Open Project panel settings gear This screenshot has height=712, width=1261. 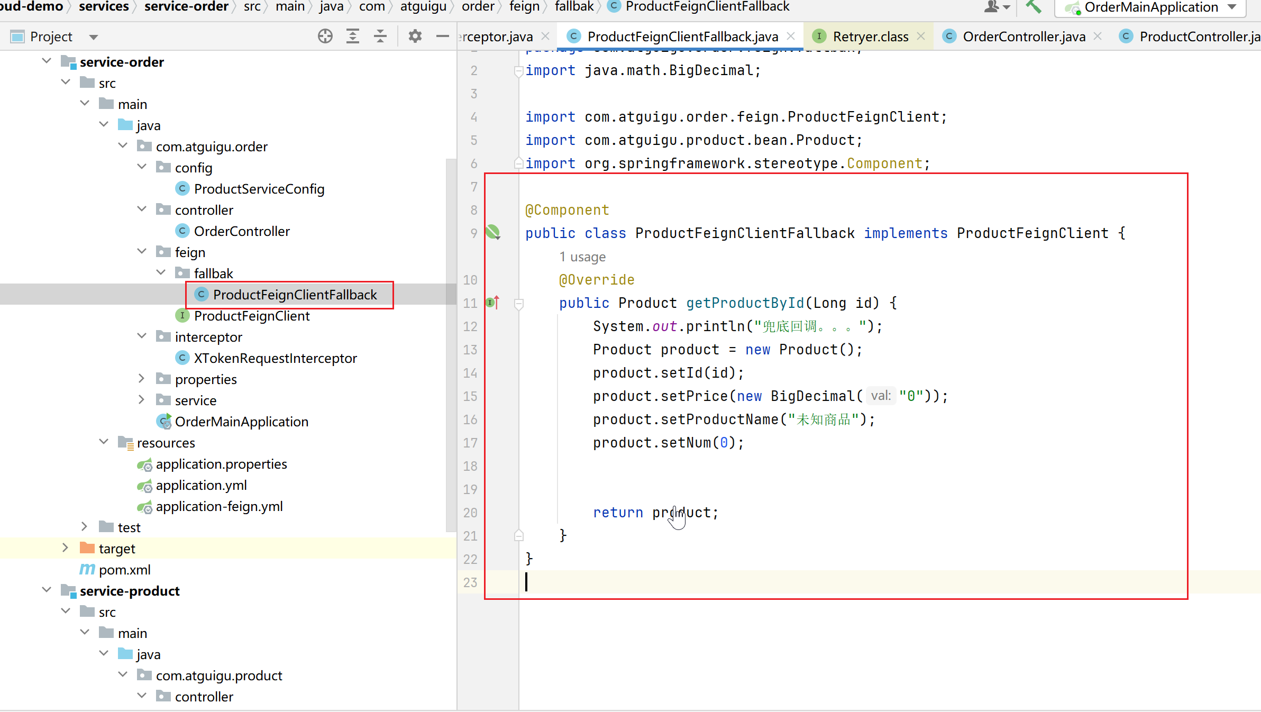point(415,36)
